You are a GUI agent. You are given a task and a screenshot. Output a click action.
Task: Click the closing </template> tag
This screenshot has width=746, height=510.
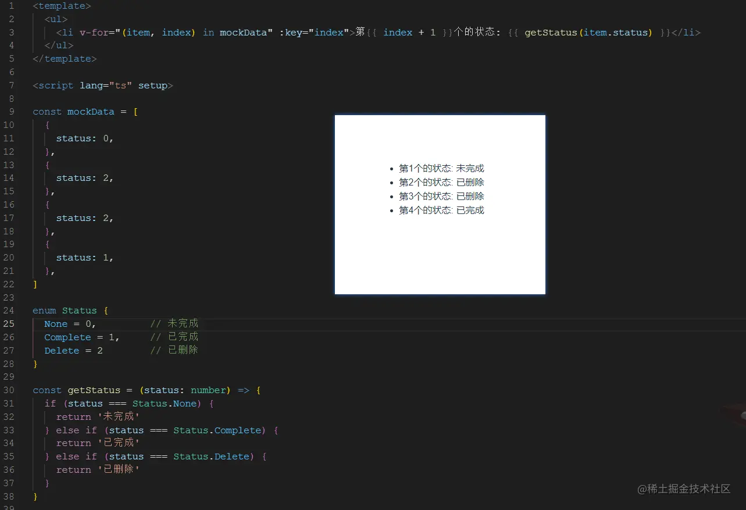coord(65,59)
